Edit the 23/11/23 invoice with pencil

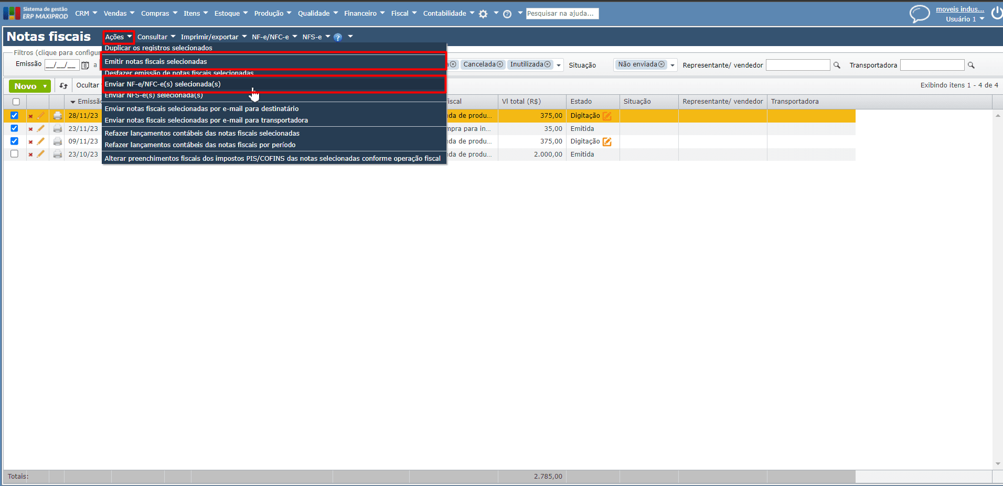(x=41, y=128)
